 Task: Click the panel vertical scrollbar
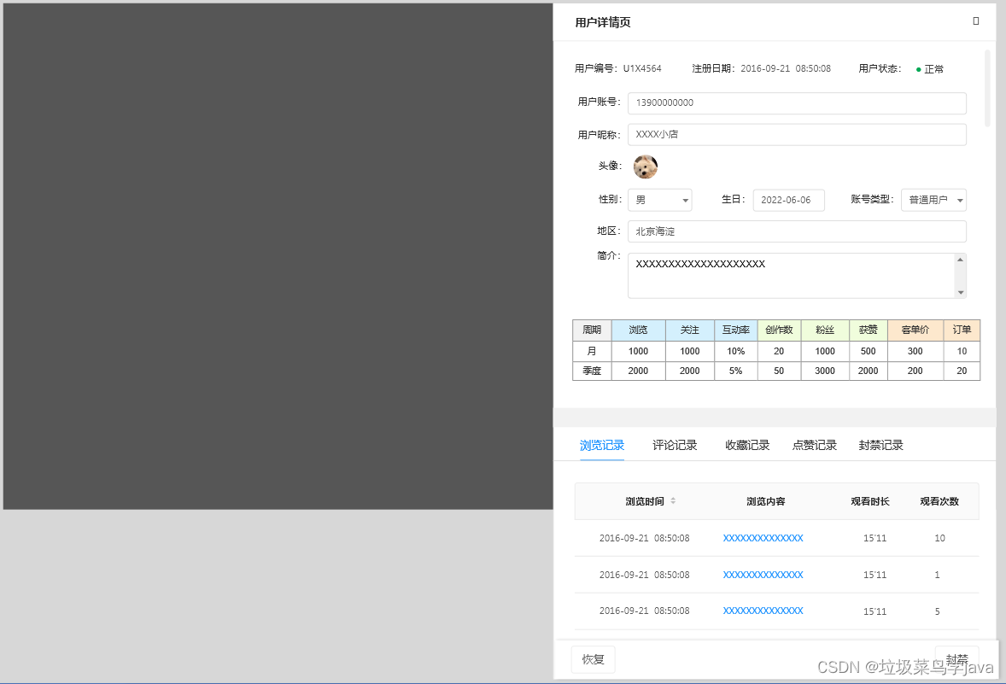tap(987, 88)
